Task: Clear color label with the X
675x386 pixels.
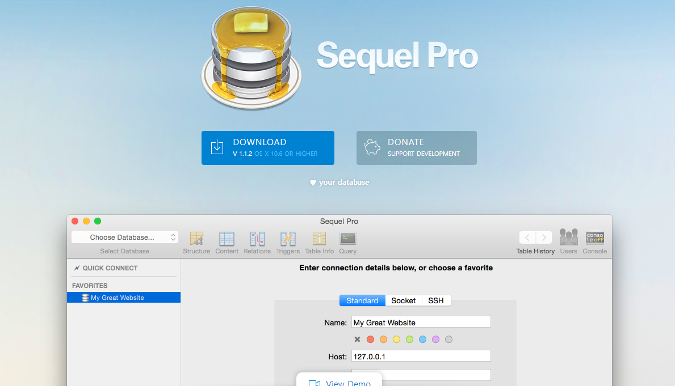Action: (x=357, y=339)
